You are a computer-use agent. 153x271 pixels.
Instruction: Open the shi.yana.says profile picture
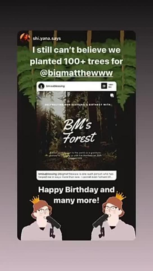click(25, 38)
